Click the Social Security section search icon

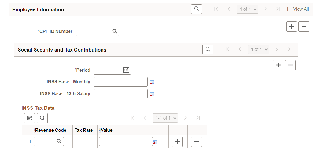(208, 49)
